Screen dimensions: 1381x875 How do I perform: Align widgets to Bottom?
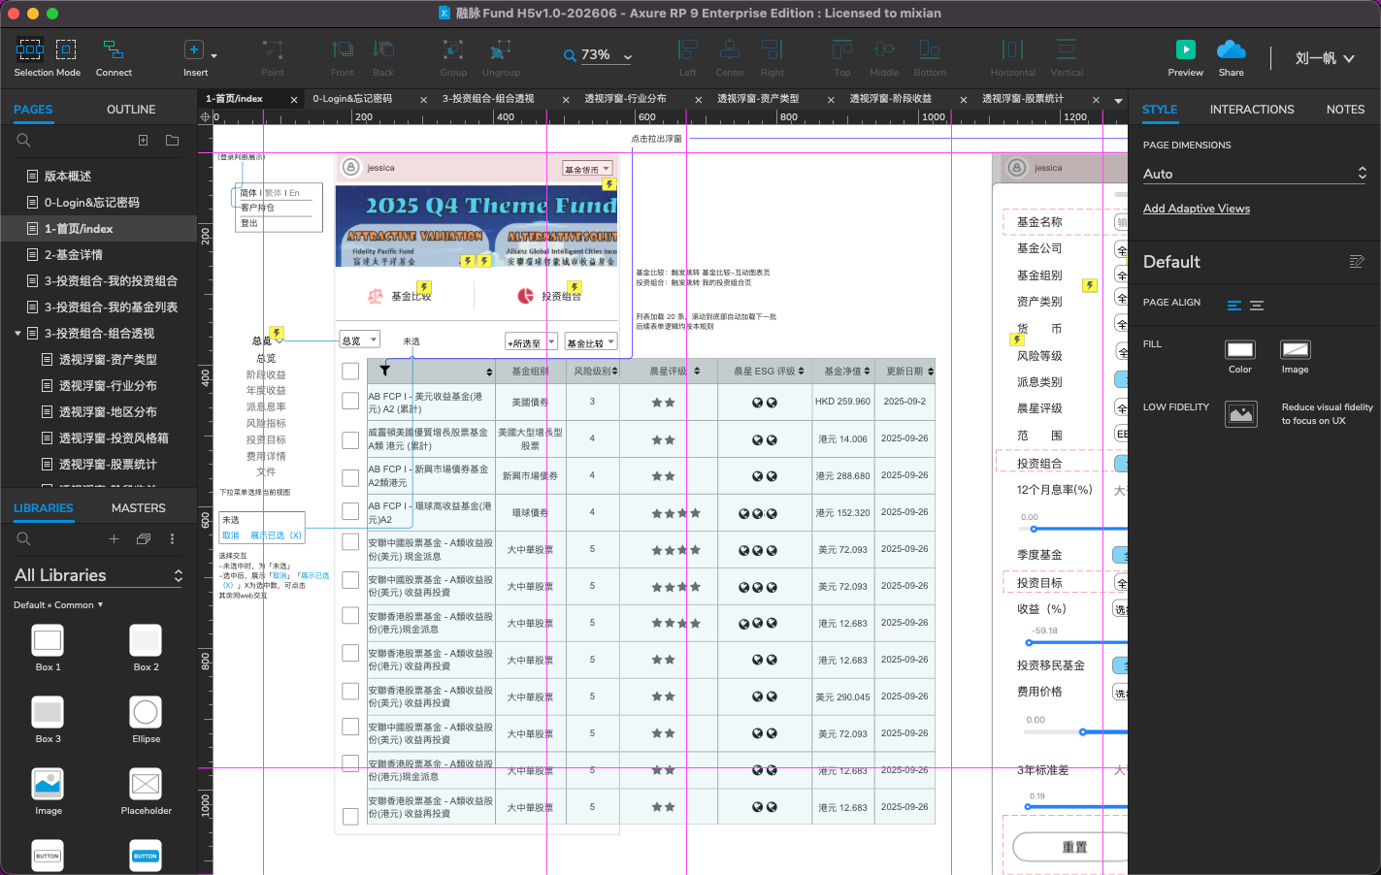click(930, 57)
